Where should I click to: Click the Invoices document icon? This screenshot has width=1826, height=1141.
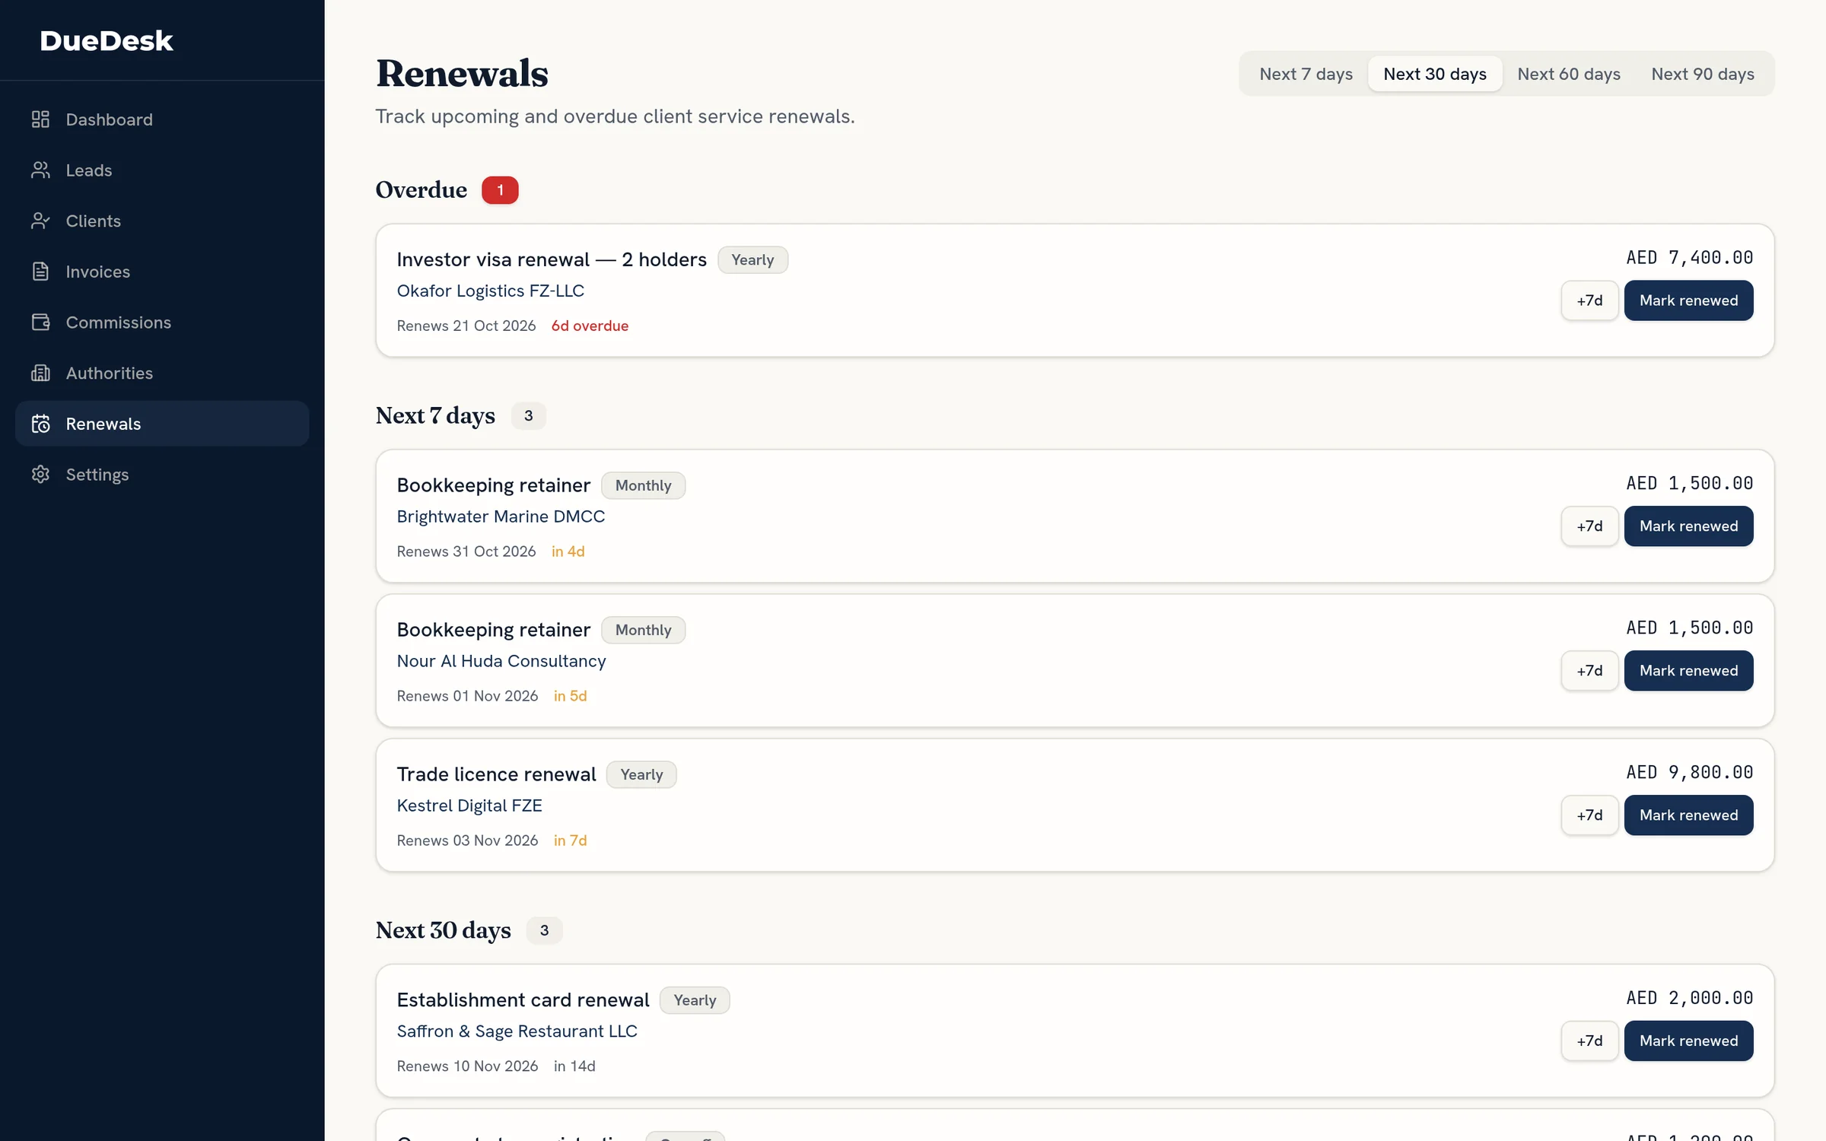pyautogui.click(x=40, y=272)
